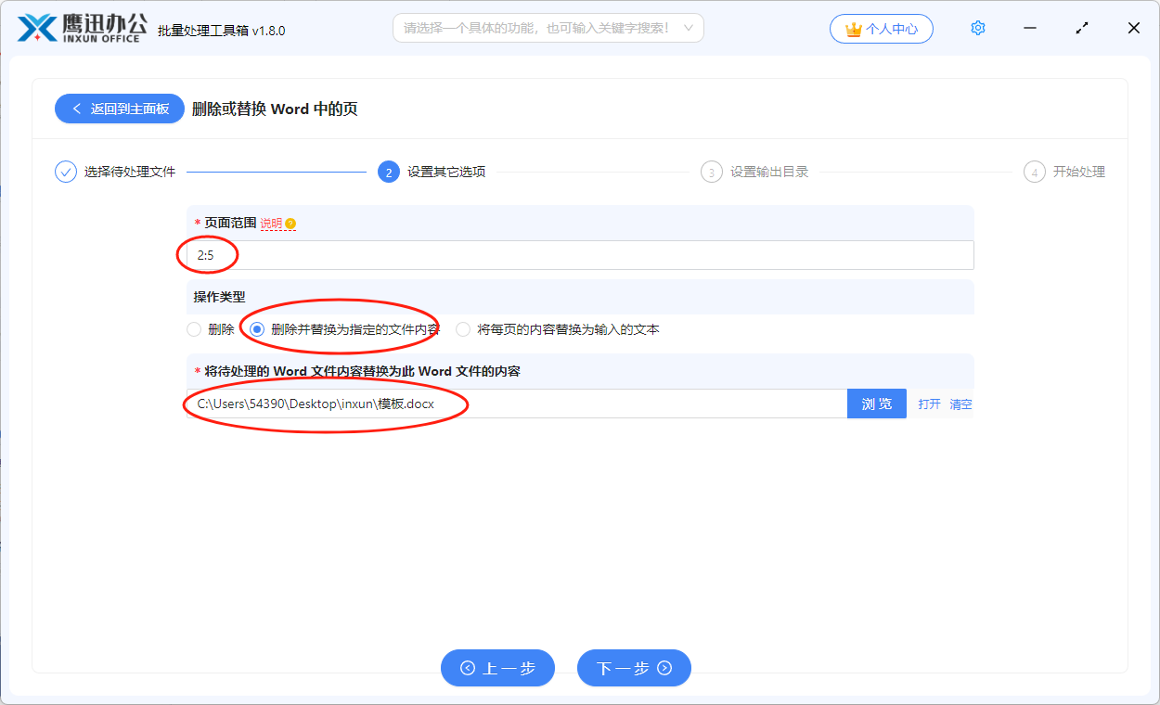Click step 1 checkmark circle icon
Viewport: 1160px width, 705px height.
66,172
